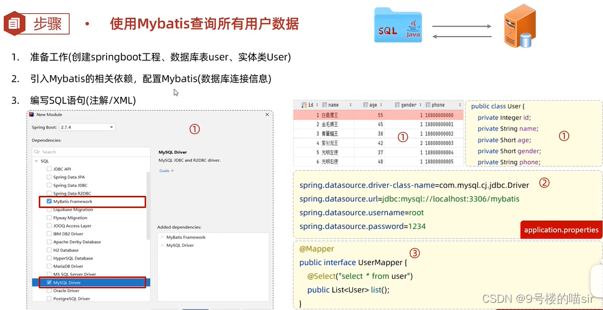603x310 pixels.
Task: Click age cell value 42
Action: click(x=380, y=143)
